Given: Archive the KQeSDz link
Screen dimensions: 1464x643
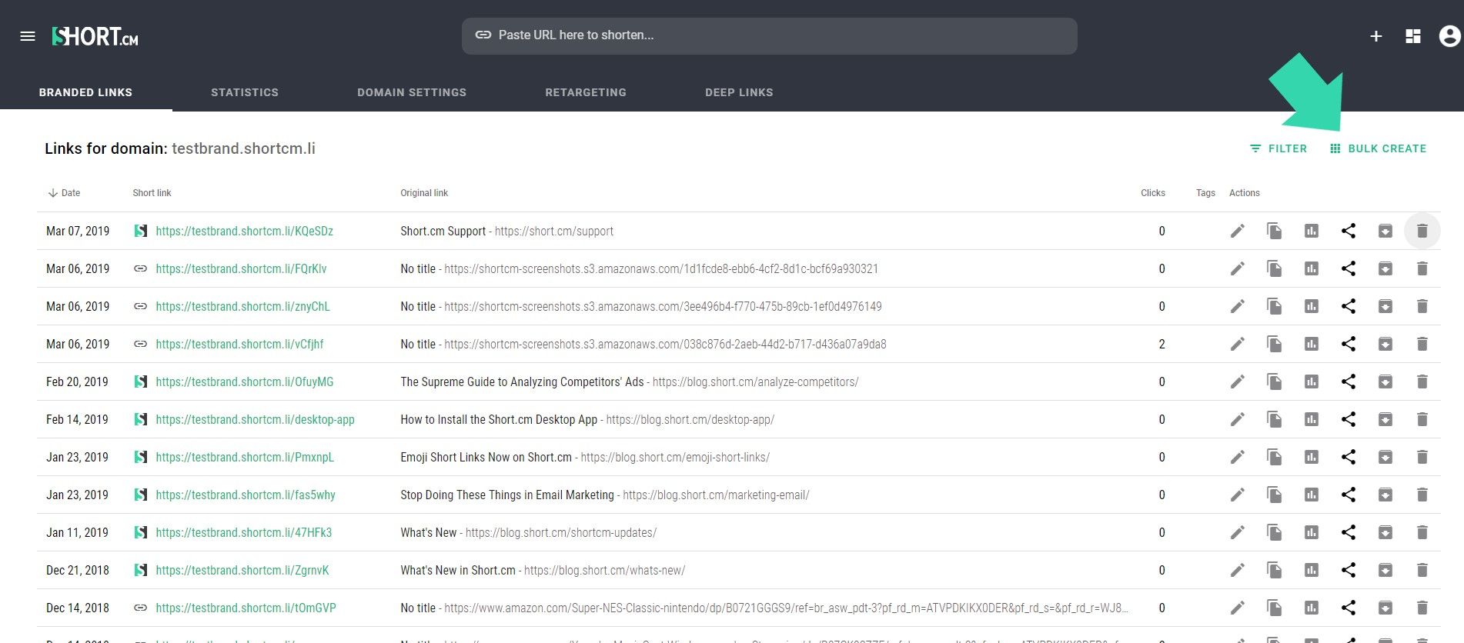Looking at the screenshot, I should pyautogui.click(x=1385, y=231).
